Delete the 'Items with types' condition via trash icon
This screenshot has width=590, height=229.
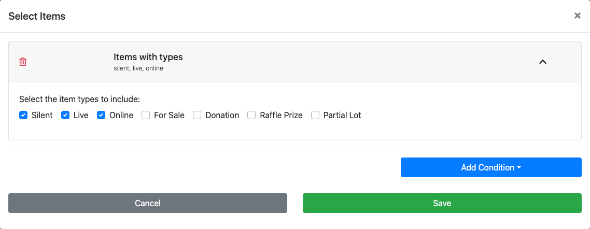point(23,62)
